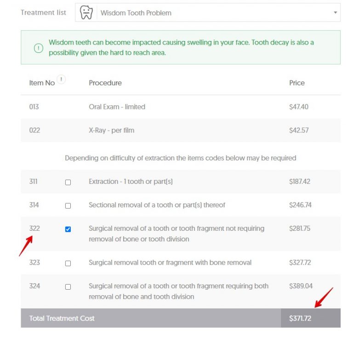The width and height of the screenshot is (353, 337).
Task: Click the X-Ray - per film row
Action: 111,130
